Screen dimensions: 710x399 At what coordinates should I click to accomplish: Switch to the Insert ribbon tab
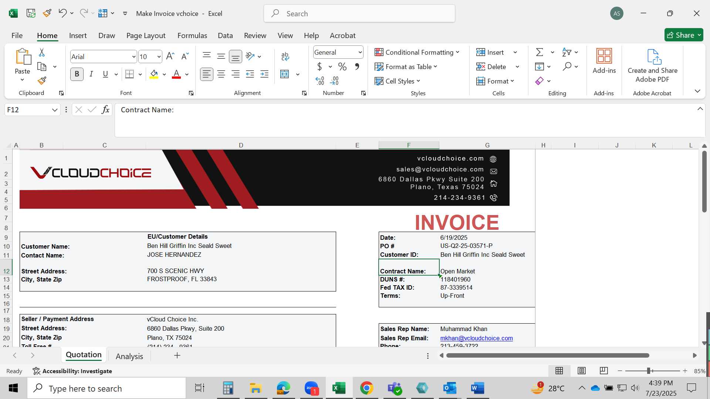point(78,35)
